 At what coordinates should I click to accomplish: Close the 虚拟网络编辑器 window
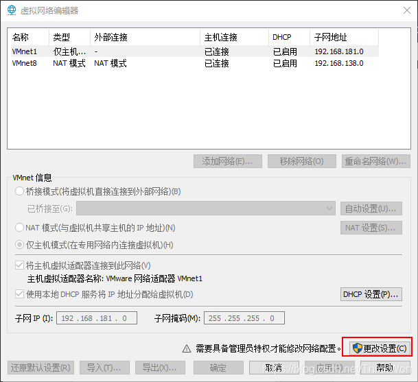(407, 10)
